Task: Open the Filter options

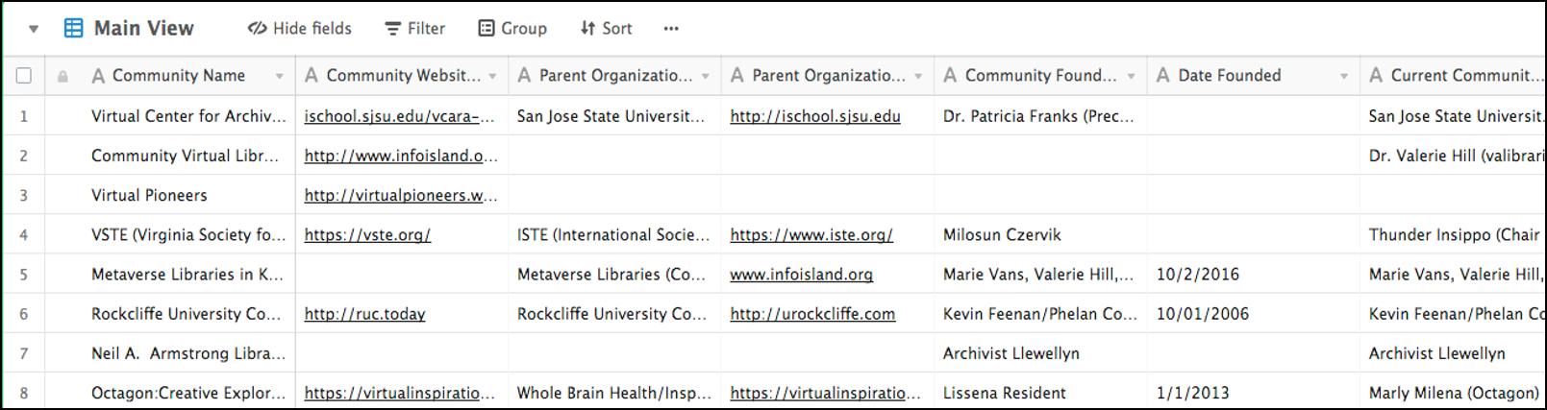Action: pos(415,28)
